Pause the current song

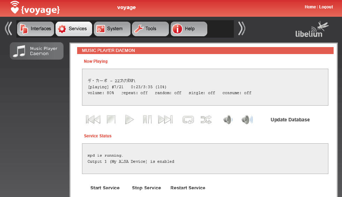pyautogui.click(x=147, y=120)
